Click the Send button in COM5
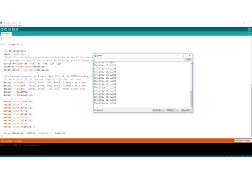This screenshot has width=252, height=179. click(x=188, y=60)
